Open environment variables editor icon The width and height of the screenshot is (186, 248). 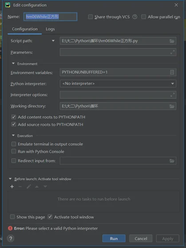[x=172, y=72]
